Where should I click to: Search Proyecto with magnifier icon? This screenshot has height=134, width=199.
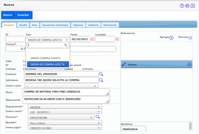(97, 117)
